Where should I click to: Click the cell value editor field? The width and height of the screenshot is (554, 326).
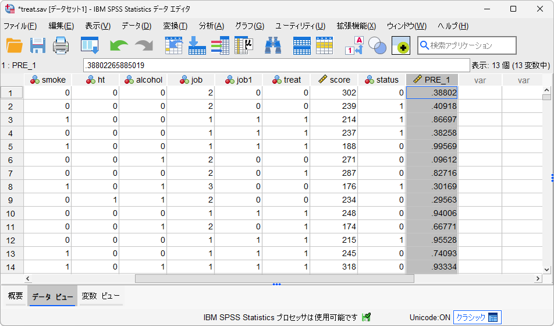pyautogui.click(x=276, y=65)
